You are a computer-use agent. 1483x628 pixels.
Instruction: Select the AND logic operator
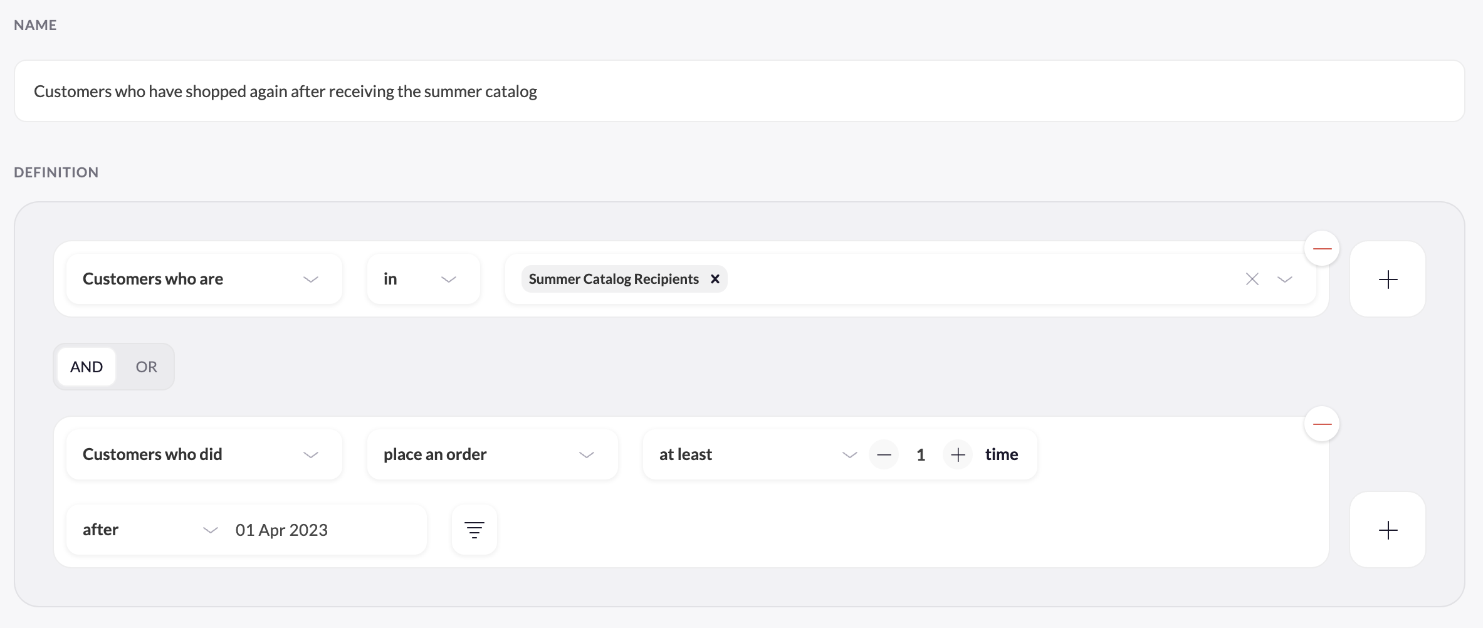tap(86, 367)
